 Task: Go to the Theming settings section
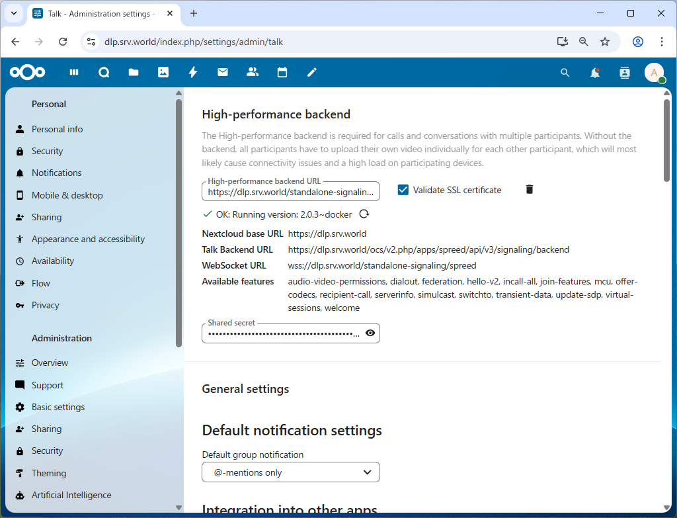[x=50, y=472]
